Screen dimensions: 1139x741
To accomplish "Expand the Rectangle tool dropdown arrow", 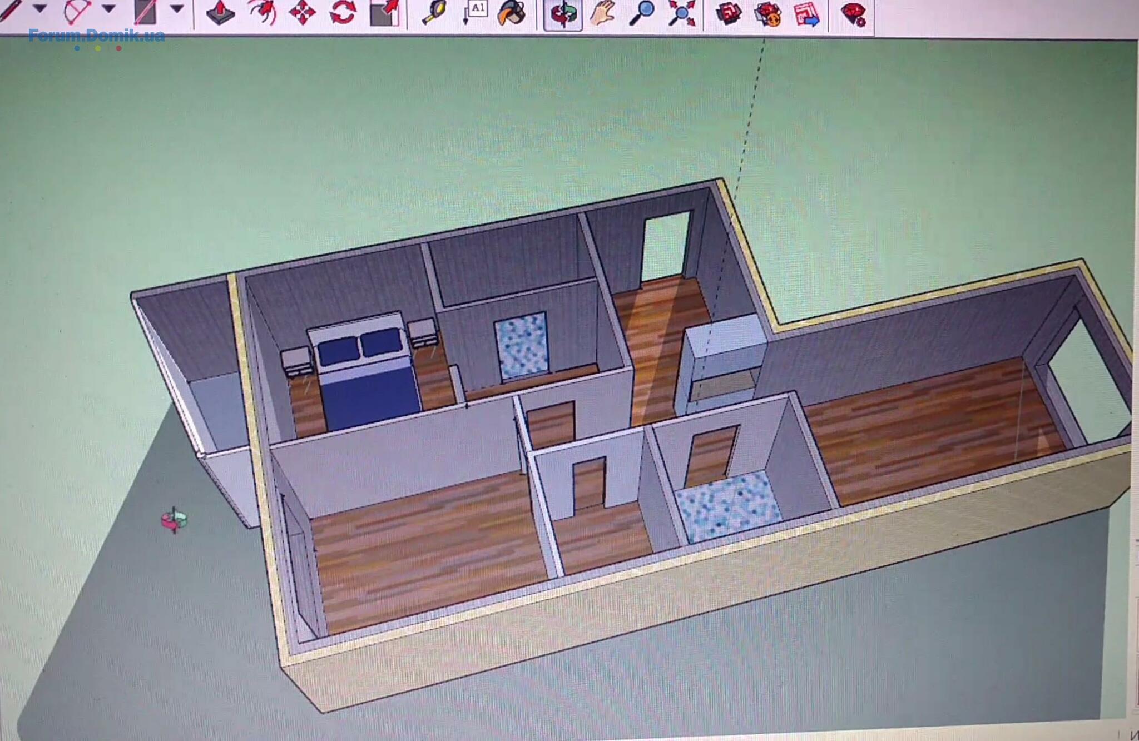I will [x=177, y=9].
